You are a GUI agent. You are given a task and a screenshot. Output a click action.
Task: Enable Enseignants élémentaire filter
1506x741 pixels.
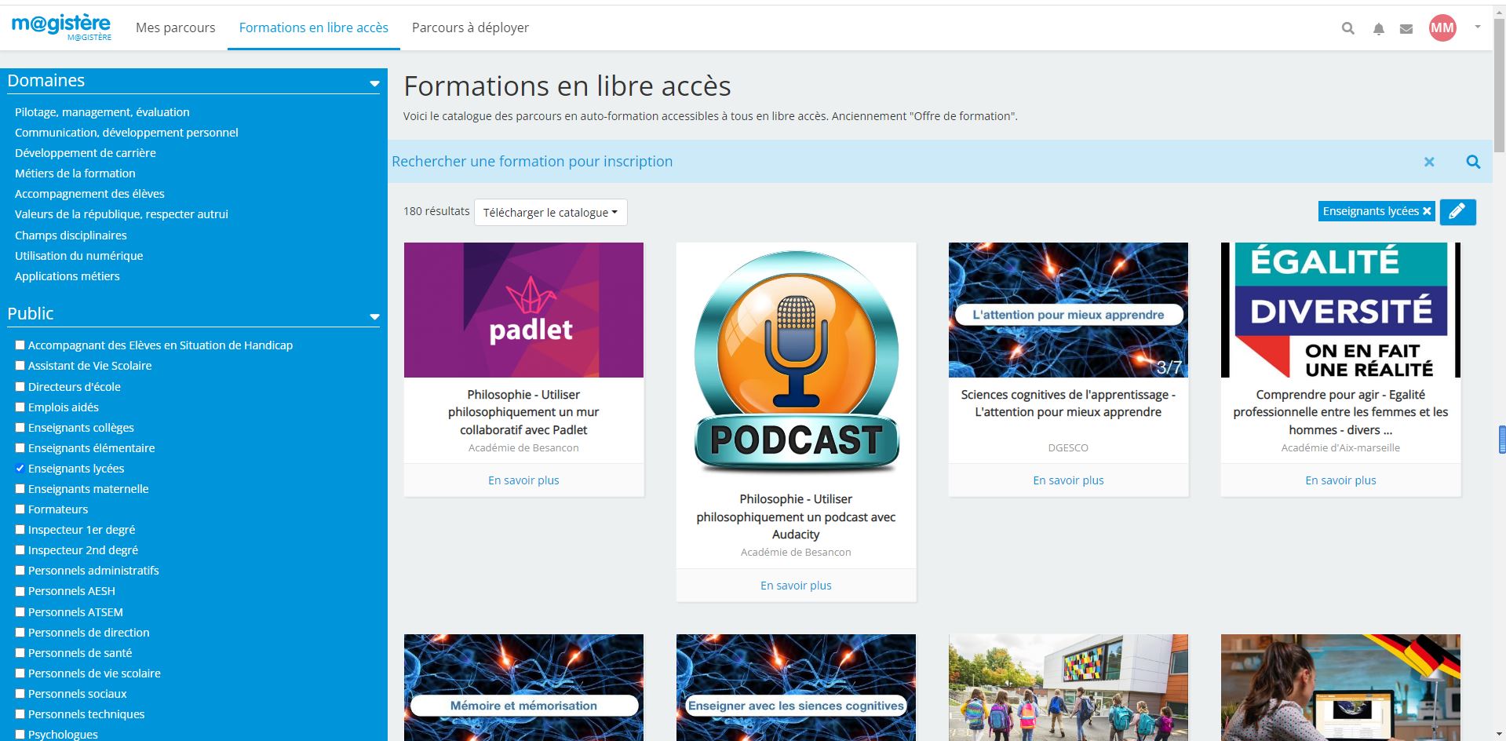(20, 448)
